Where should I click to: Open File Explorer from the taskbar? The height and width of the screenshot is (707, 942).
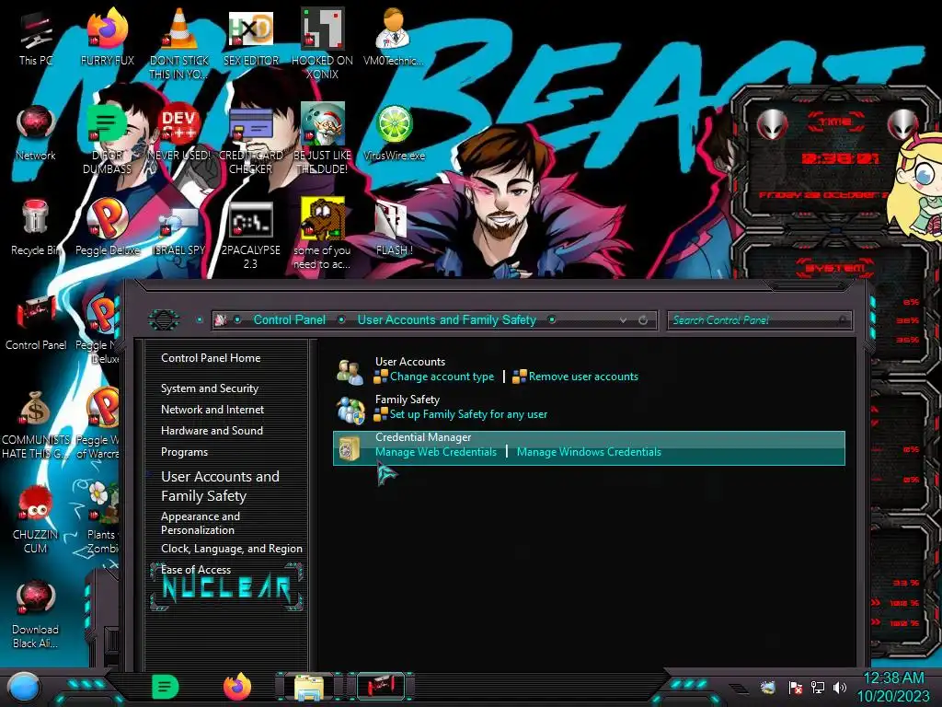pyautogui.click(x=309, y=687)
